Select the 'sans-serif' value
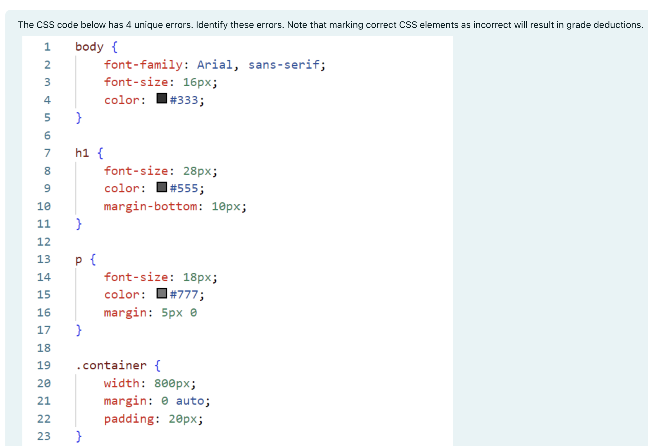Image resolution: width=648 pixels, height=446 pixels. pyautogui.click(x=284, y=65)
